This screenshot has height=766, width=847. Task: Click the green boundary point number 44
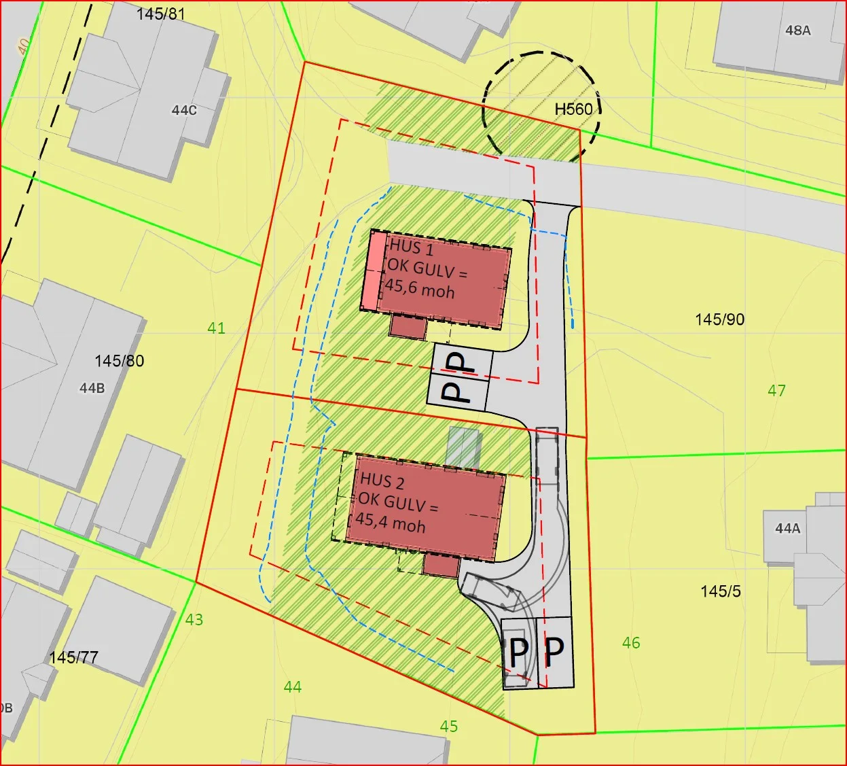coord(293,687)
